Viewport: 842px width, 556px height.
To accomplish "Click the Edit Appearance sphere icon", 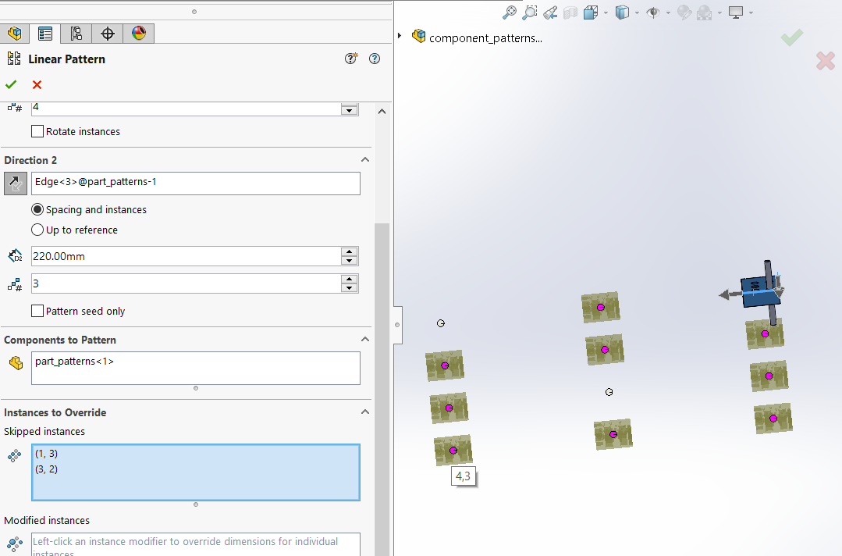I will tap(683, 12).
